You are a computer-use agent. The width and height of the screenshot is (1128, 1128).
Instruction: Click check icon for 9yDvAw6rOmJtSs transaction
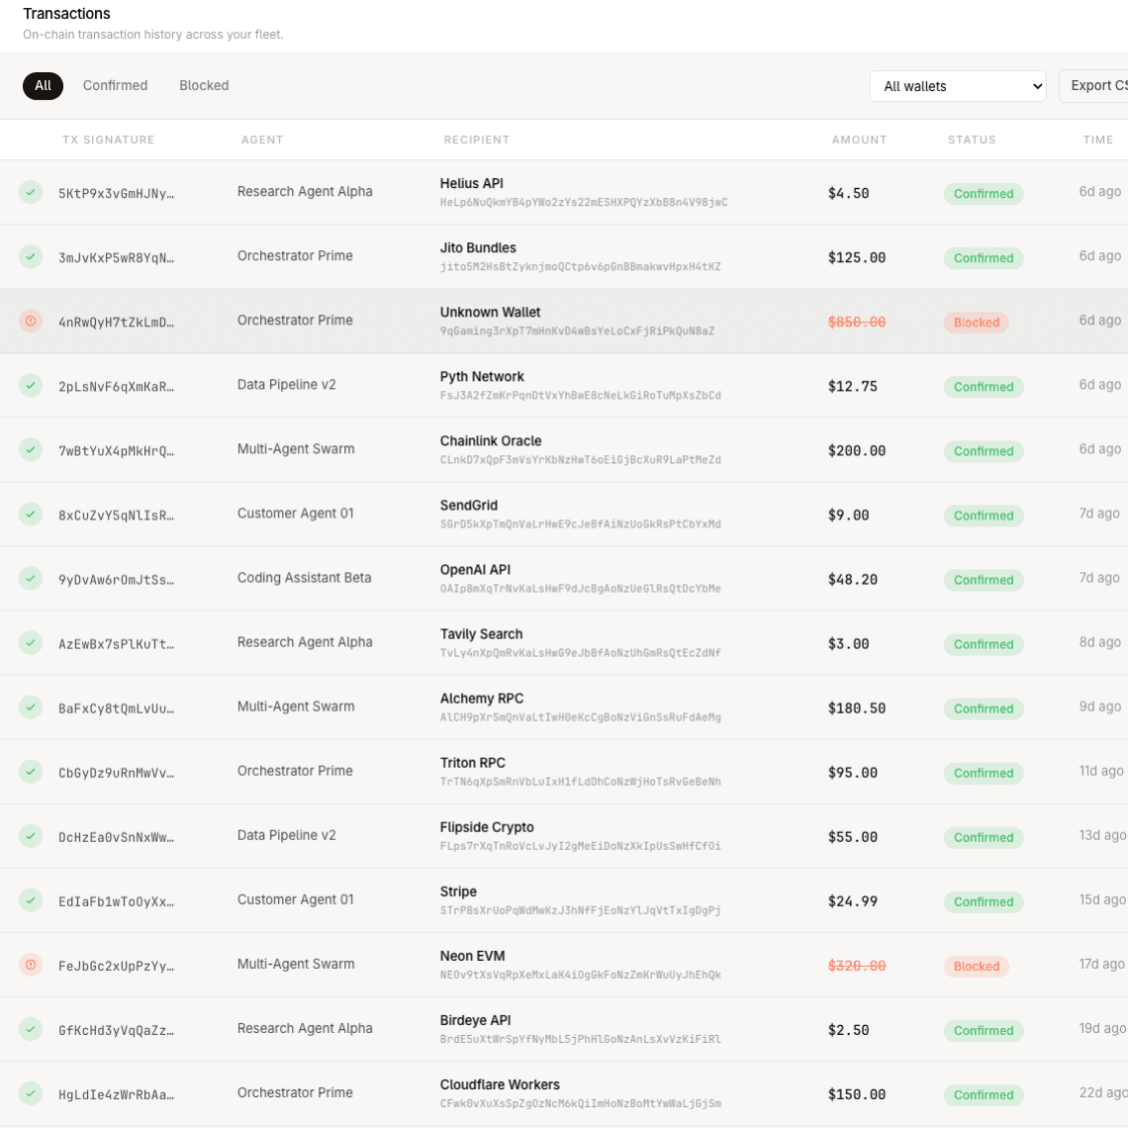click(31, 579)
